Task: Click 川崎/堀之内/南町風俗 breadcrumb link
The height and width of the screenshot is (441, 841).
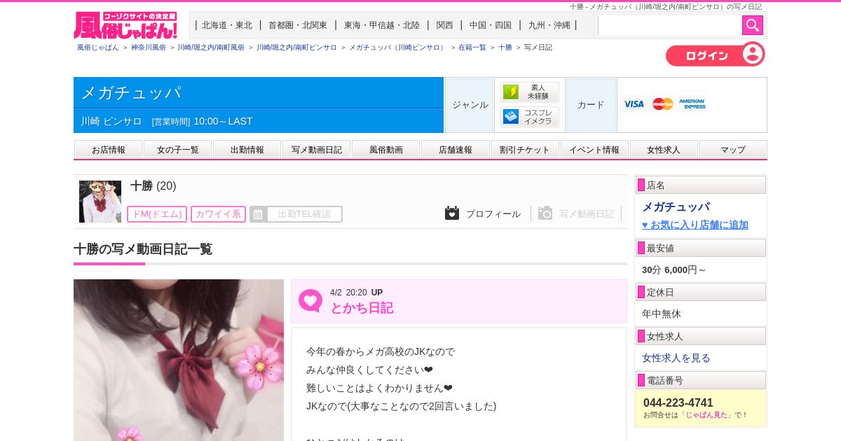Action: (x=211, y=48)
